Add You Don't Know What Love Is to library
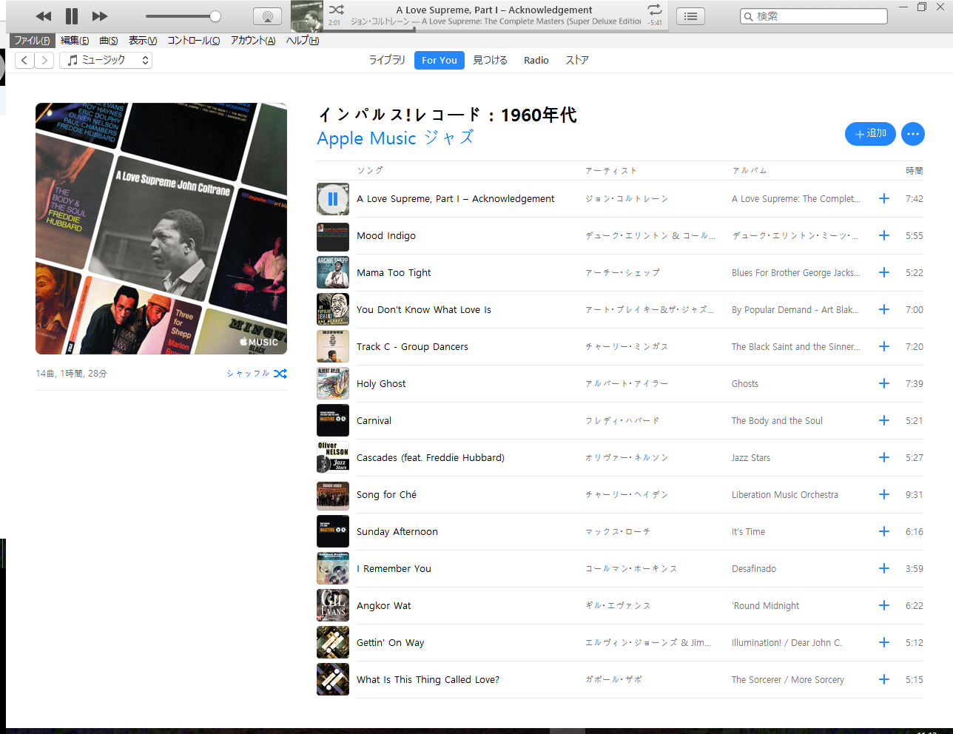Image resolution: width=953 pixels, height=734 pixels. [883, 309]
